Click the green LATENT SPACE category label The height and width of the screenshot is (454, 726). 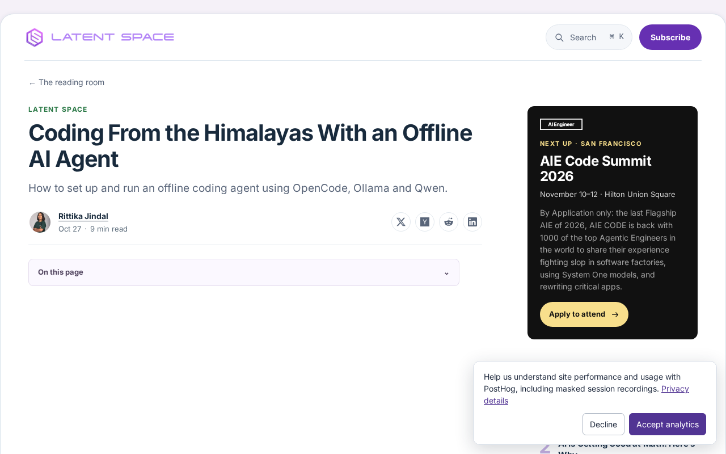point(58,110)
